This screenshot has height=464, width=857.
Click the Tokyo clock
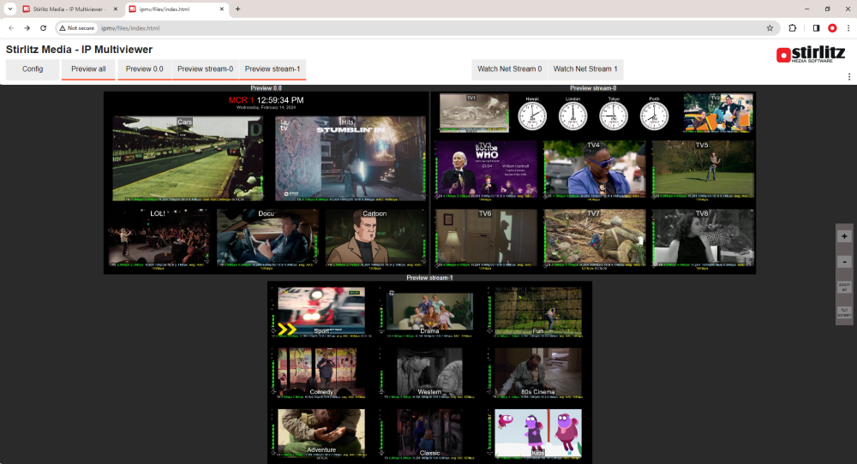coord(614,116)
